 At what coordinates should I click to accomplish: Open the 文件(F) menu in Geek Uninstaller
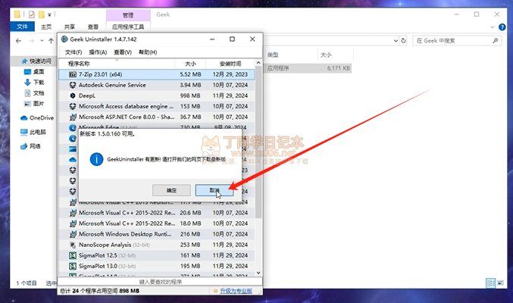(x=74, y=52)
